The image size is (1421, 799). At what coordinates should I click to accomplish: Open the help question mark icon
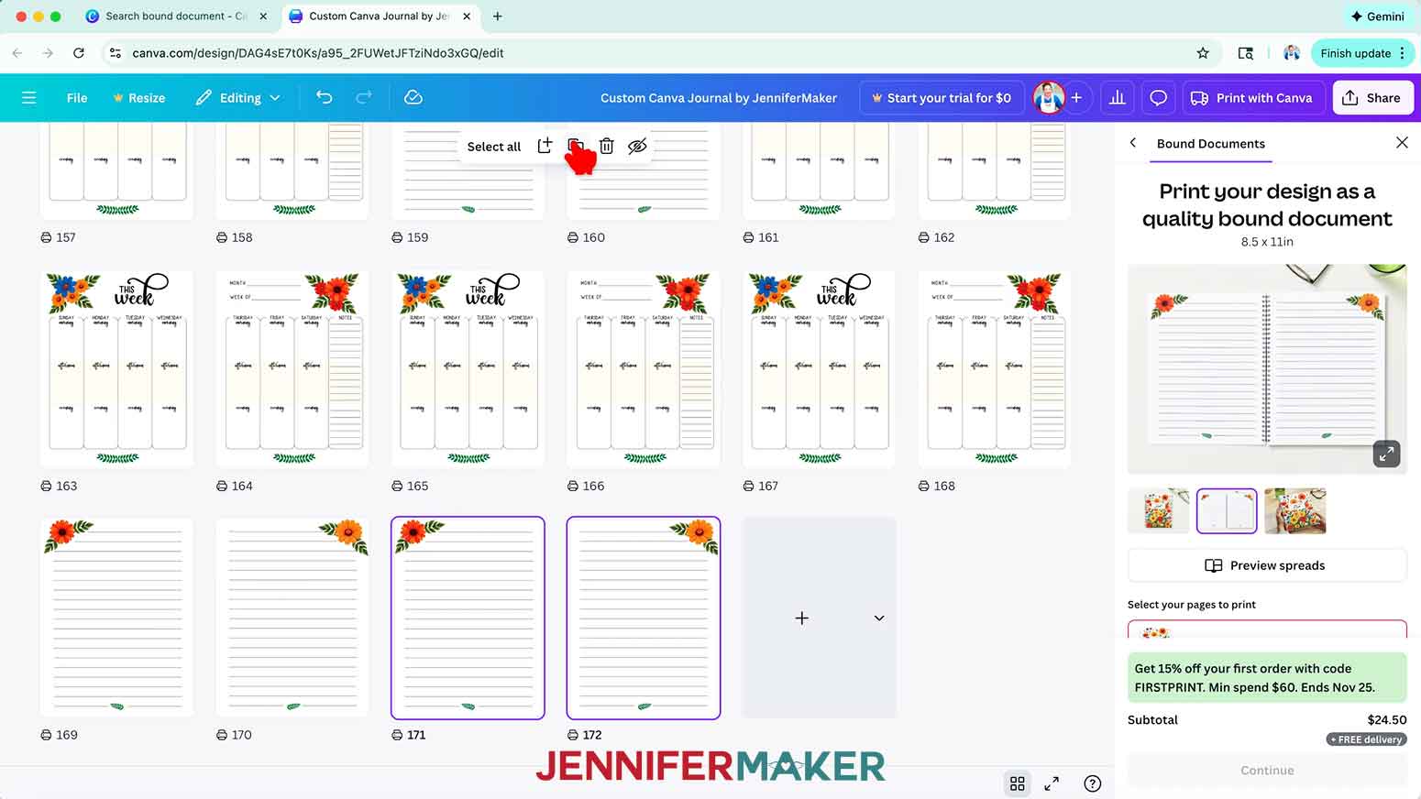[1093, 783]
